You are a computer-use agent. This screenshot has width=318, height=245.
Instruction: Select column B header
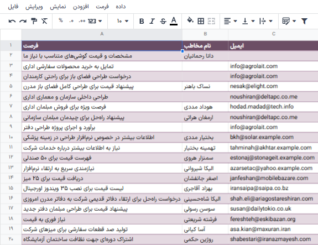(205, 34)
